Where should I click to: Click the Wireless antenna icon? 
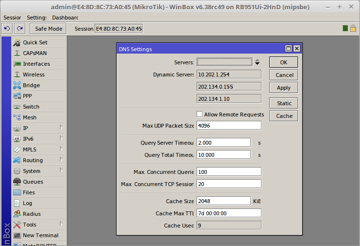pos(17,75)
